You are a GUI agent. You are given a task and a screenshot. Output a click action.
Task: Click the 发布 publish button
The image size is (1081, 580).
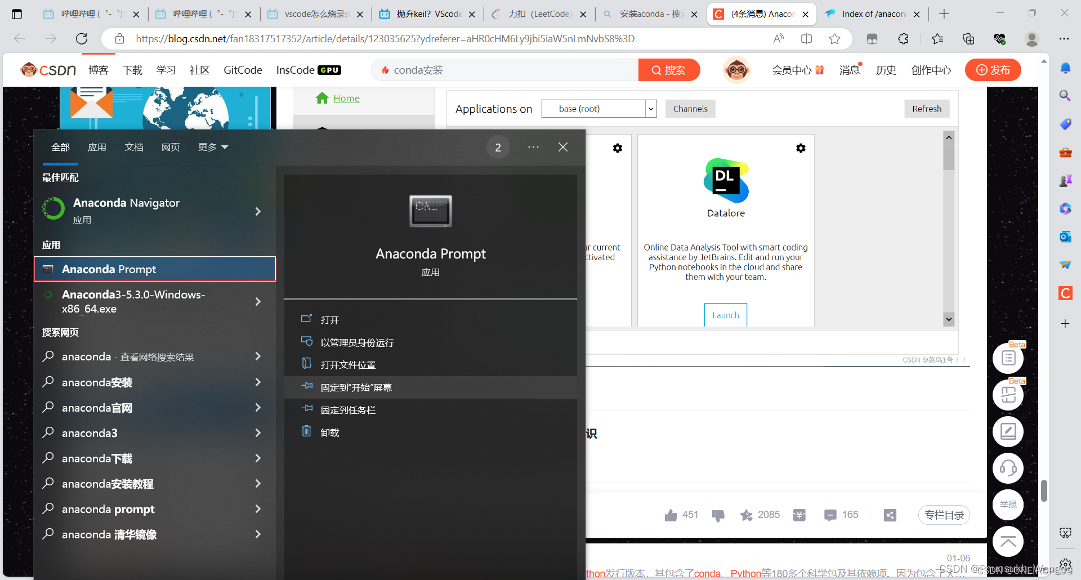click(993, 70)
